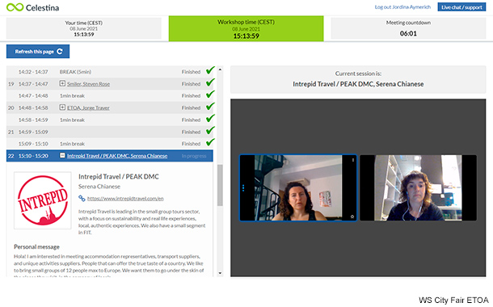Open Live chat / support
493x307 pixels.
pos(461,7)
